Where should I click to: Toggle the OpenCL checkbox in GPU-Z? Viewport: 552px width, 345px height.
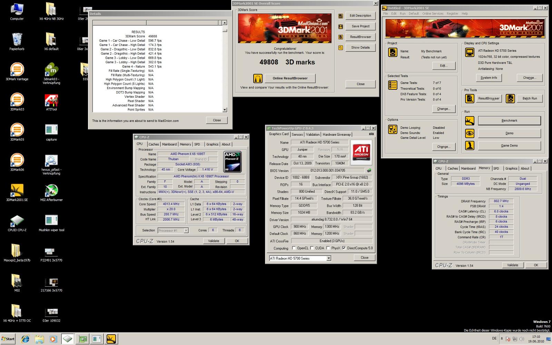pos(294,248)
